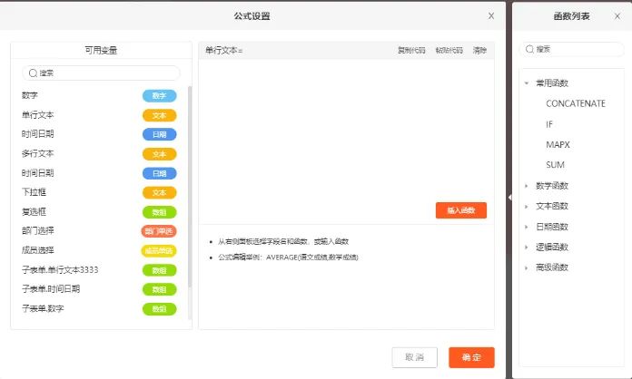
Task: Expand the 文本函数 group
Action: [x=527, y=207]
